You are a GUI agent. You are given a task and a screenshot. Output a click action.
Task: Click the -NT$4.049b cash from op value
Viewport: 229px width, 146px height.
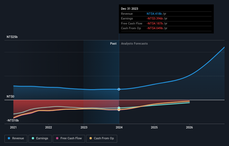(x=155, y=28)
